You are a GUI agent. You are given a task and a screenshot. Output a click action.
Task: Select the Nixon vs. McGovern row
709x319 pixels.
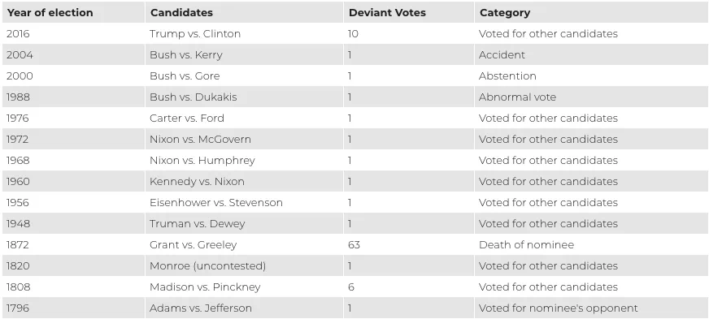tap(355, 140)
